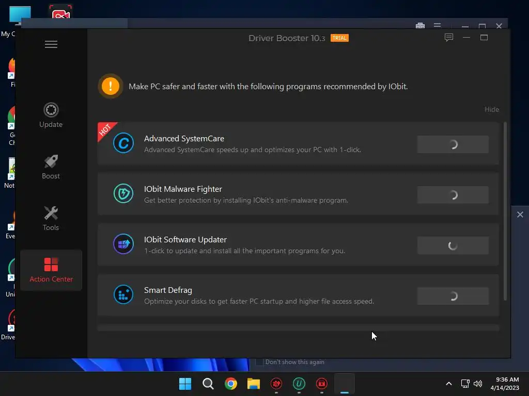This screenshot has height=396, width=529.
Task: Tick the 'Don't show this again' checkbox
Action: (259, 362)
